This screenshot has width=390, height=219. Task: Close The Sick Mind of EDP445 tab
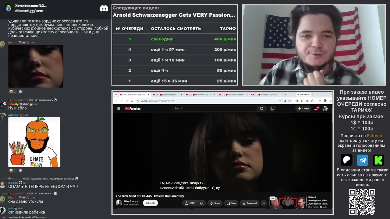click(x=148, y=95)
